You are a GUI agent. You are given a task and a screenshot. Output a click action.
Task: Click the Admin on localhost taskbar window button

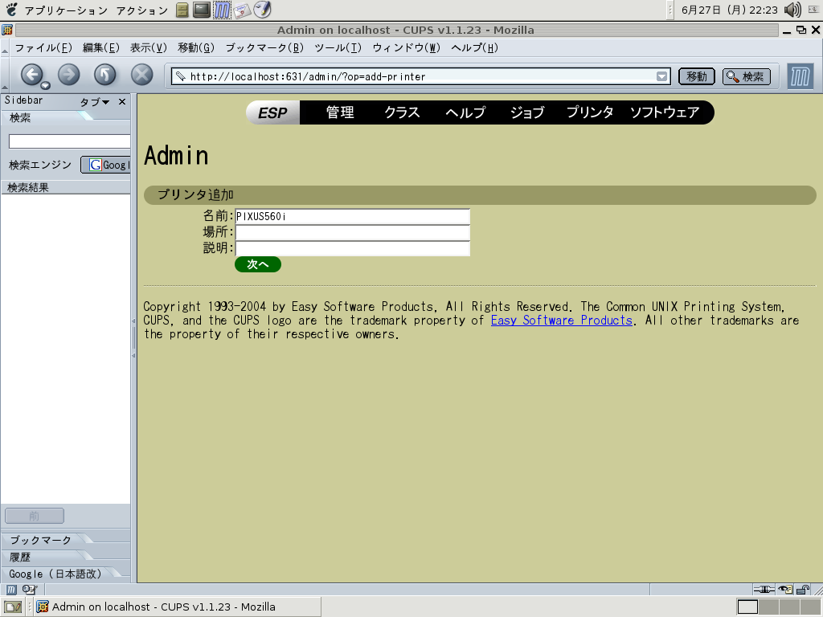(178, 607)
